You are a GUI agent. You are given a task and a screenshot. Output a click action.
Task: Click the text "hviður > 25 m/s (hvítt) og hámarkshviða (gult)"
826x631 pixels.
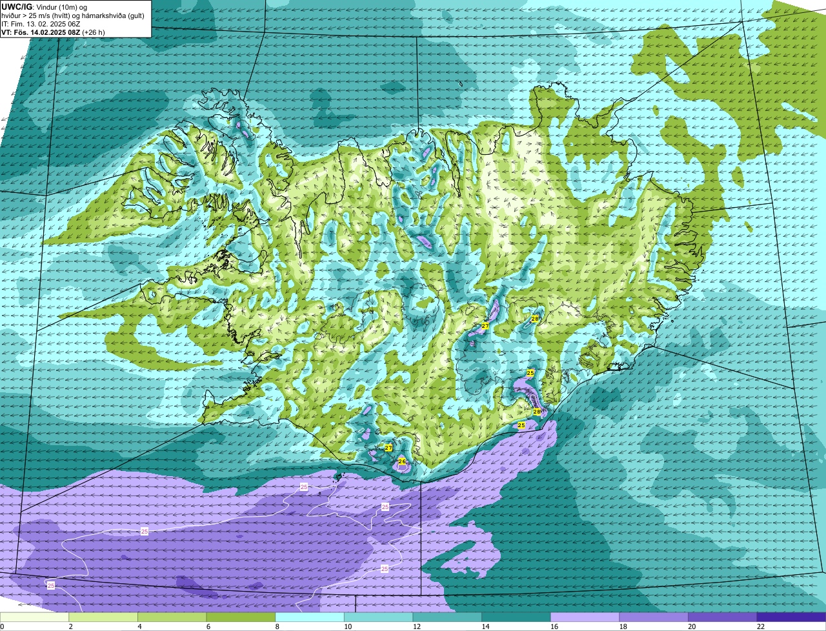point(73,15)
